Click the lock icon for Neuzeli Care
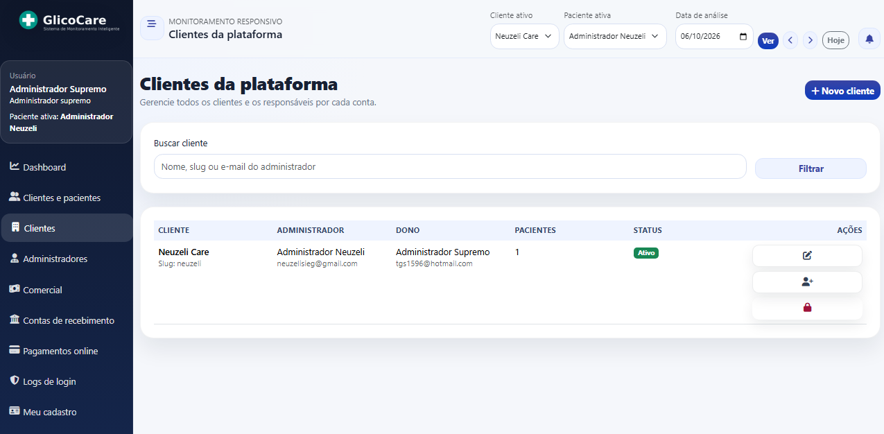Screen dimensions: 884x434 807,308
